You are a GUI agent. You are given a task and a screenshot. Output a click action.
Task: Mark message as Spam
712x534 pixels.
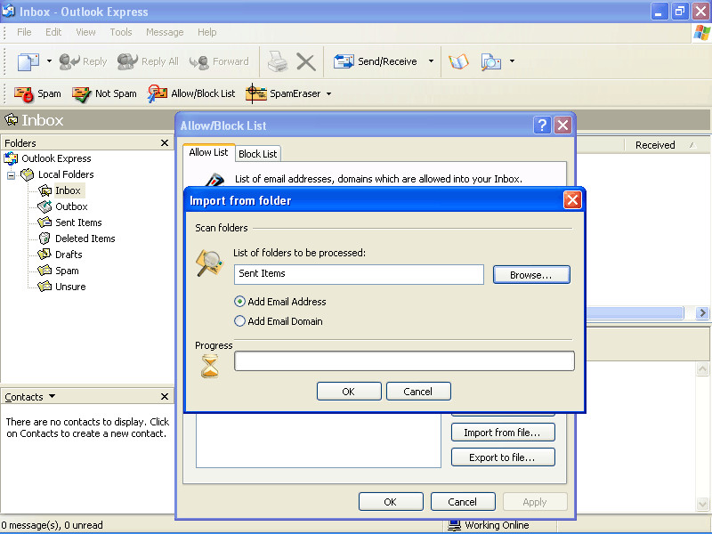(37, 93)
